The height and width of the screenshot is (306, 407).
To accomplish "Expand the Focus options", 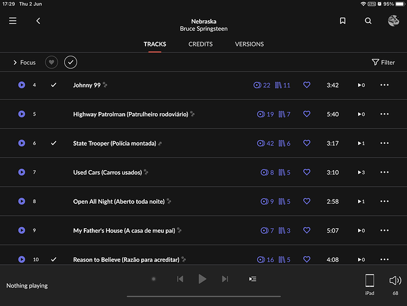I will 24,62.
